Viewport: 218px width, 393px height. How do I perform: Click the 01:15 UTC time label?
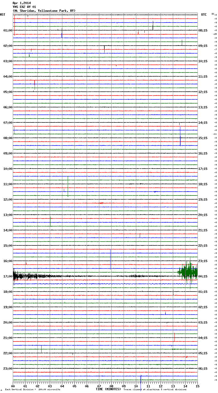tap(203, 292)
